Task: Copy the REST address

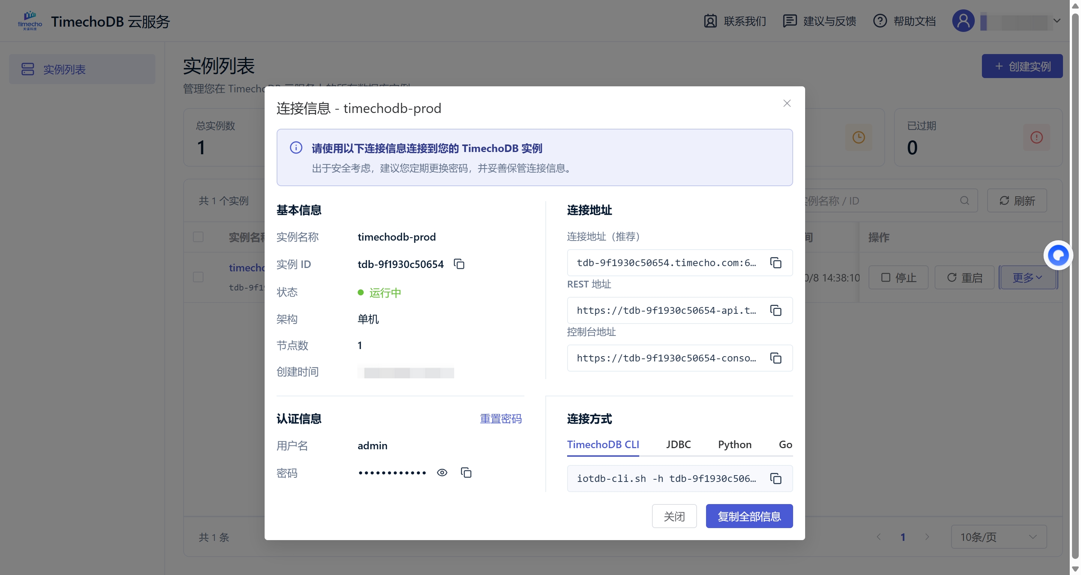Action: tap(775, 311)
